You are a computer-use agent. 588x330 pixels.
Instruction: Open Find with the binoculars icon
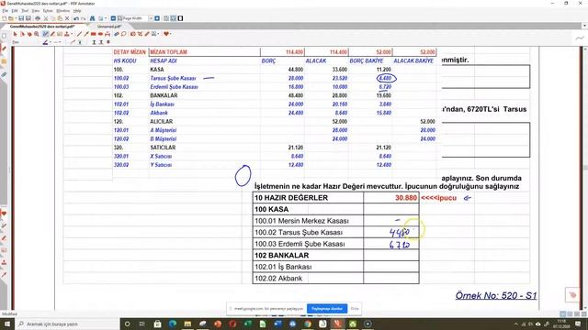point(92,18)
